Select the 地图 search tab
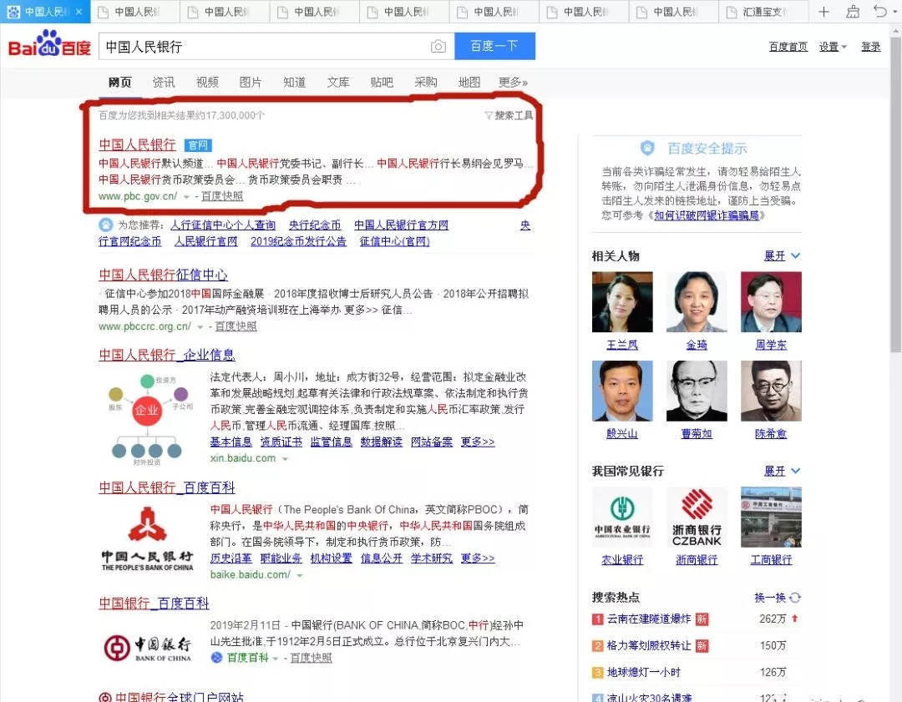This screenshot has width=902, height=702. coord(469,82)
